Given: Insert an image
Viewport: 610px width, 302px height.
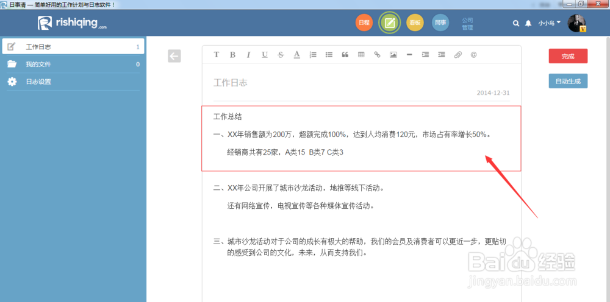Looking at the screenshot, I should (393, 55).
